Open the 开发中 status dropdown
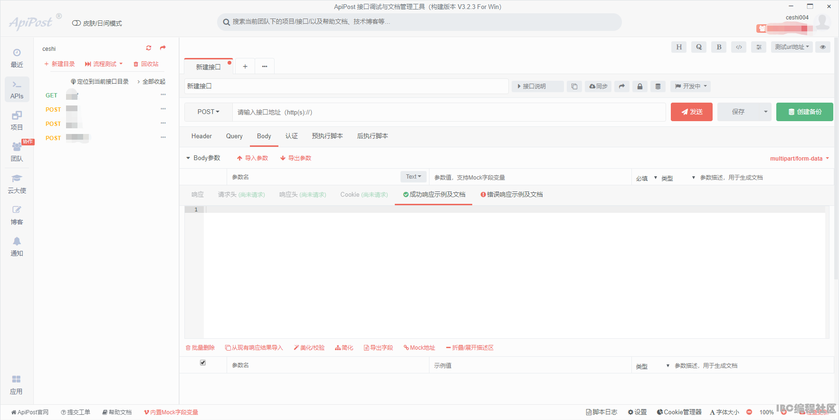 point(691,86)
